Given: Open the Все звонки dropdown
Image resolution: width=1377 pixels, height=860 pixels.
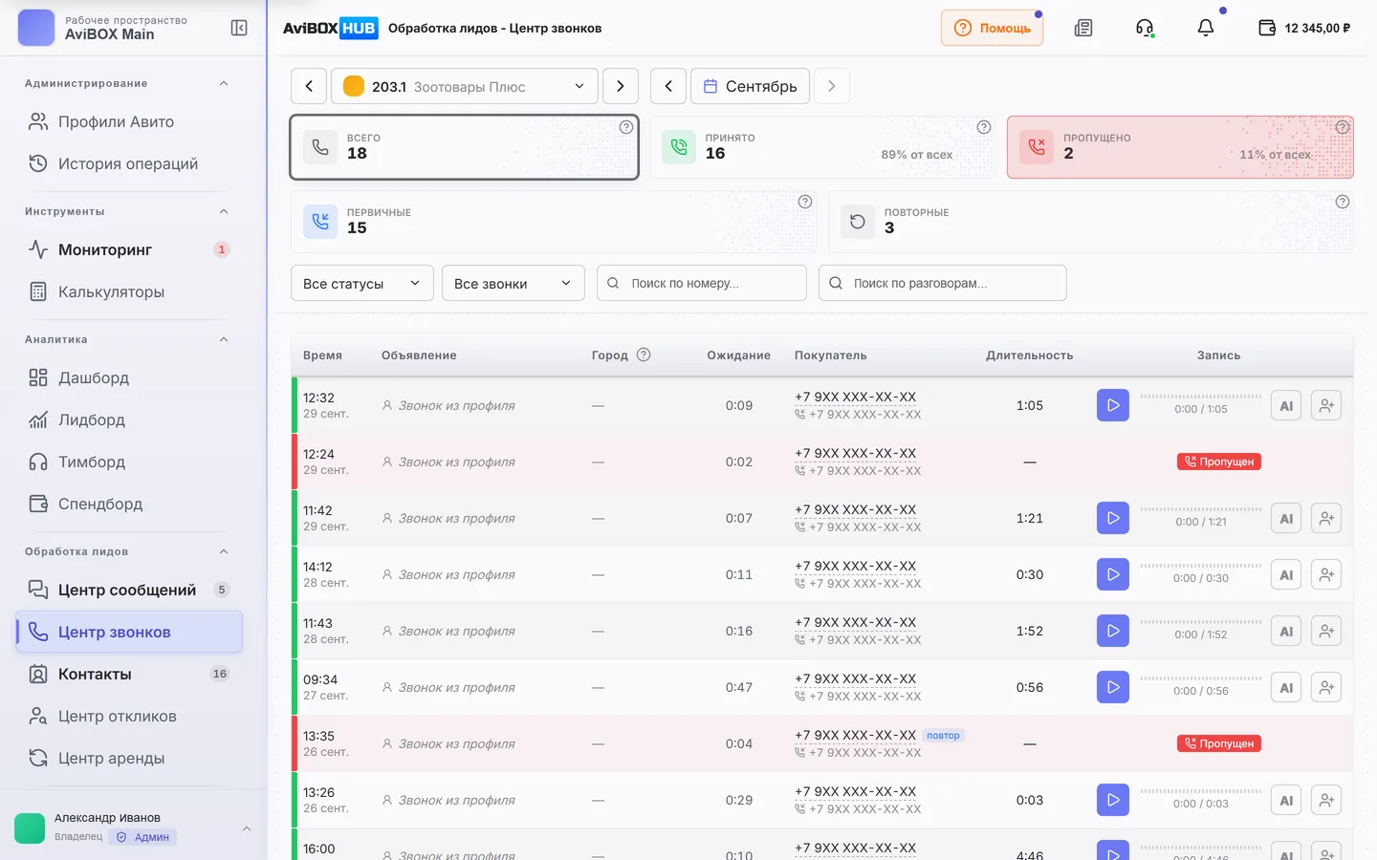Looking at the screenshot, I should coord(514,283).
